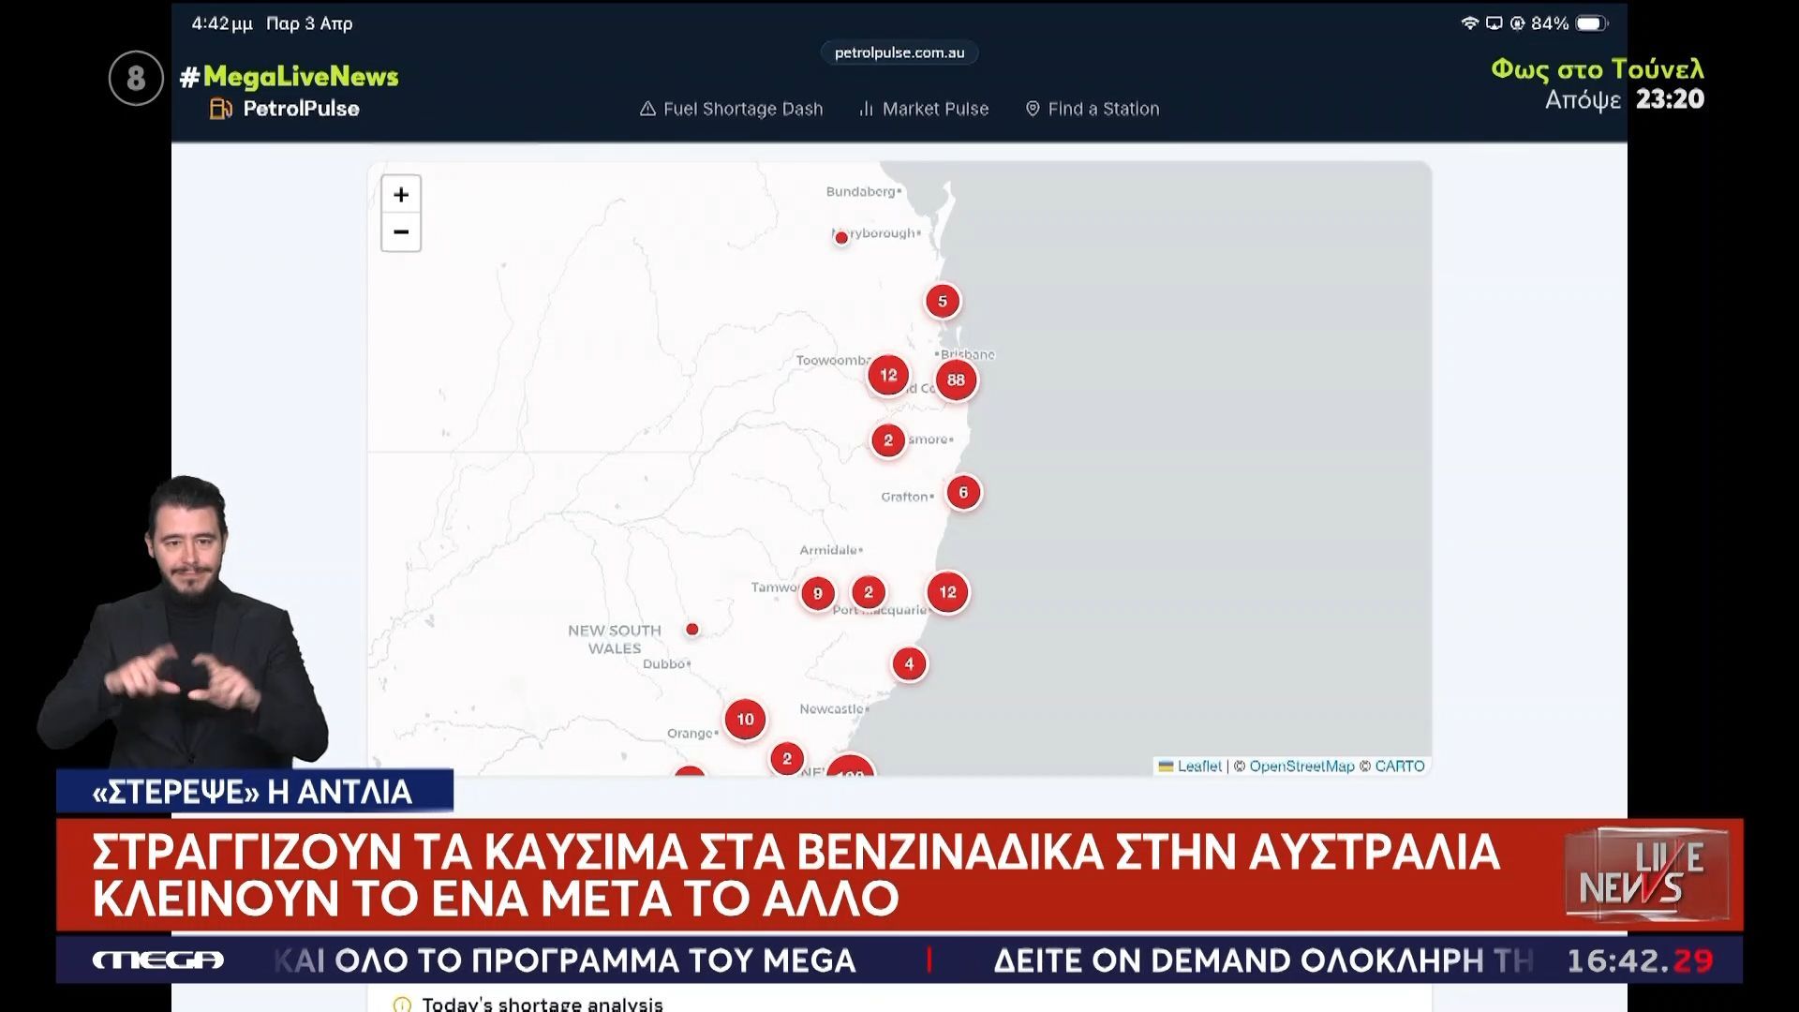Screen dimensions: 1799x1012
Task: Select the cluster marker showing 2 beside Tamworth
Action: 869,591
